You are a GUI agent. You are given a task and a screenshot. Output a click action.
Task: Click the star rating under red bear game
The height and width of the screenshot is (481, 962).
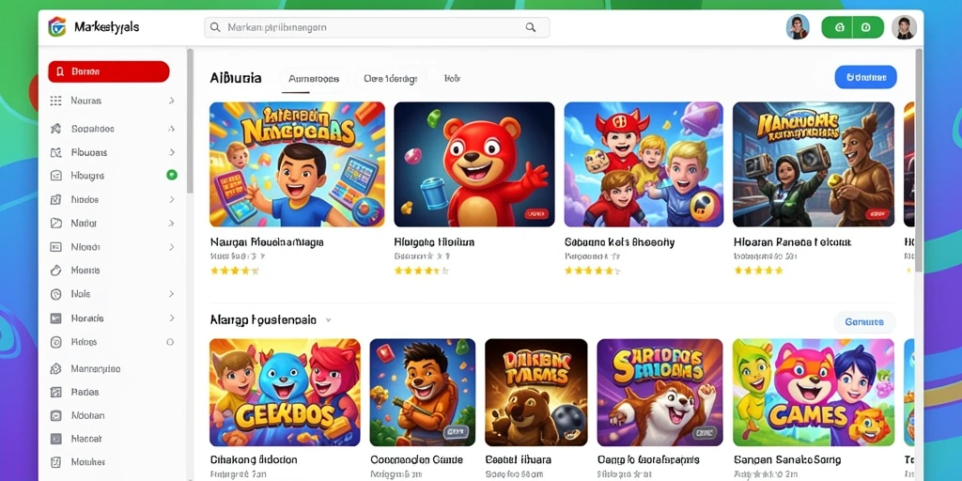(x=422, y=270)
